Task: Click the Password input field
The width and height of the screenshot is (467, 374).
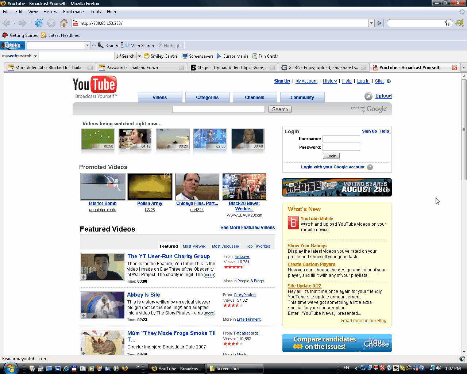Action: (341, 148)
